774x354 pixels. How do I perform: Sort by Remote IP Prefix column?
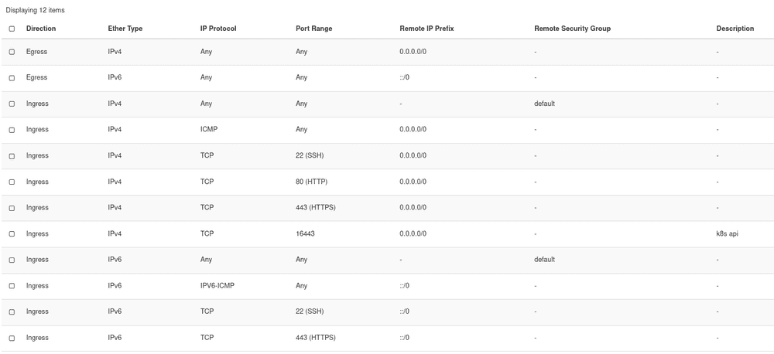[427, 29]
